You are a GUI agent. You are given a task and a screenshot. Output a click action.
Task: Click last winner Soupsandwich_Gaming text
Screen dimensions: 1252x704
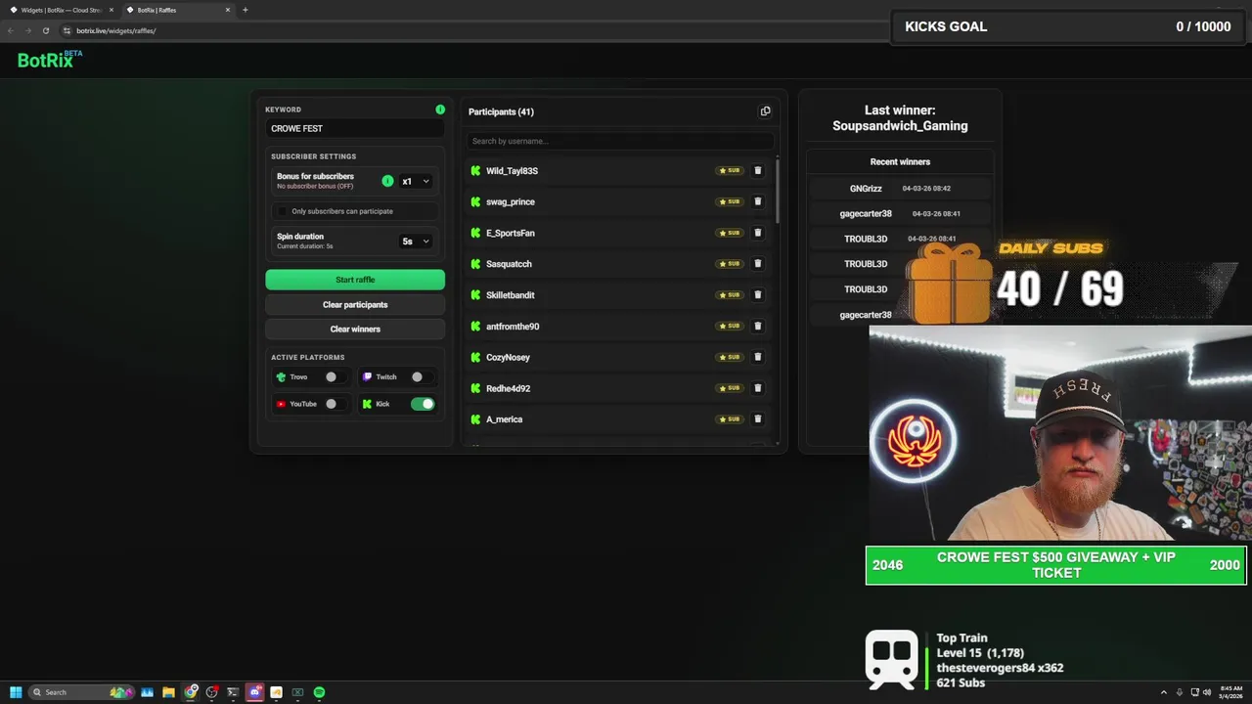(x=900, y=125)
